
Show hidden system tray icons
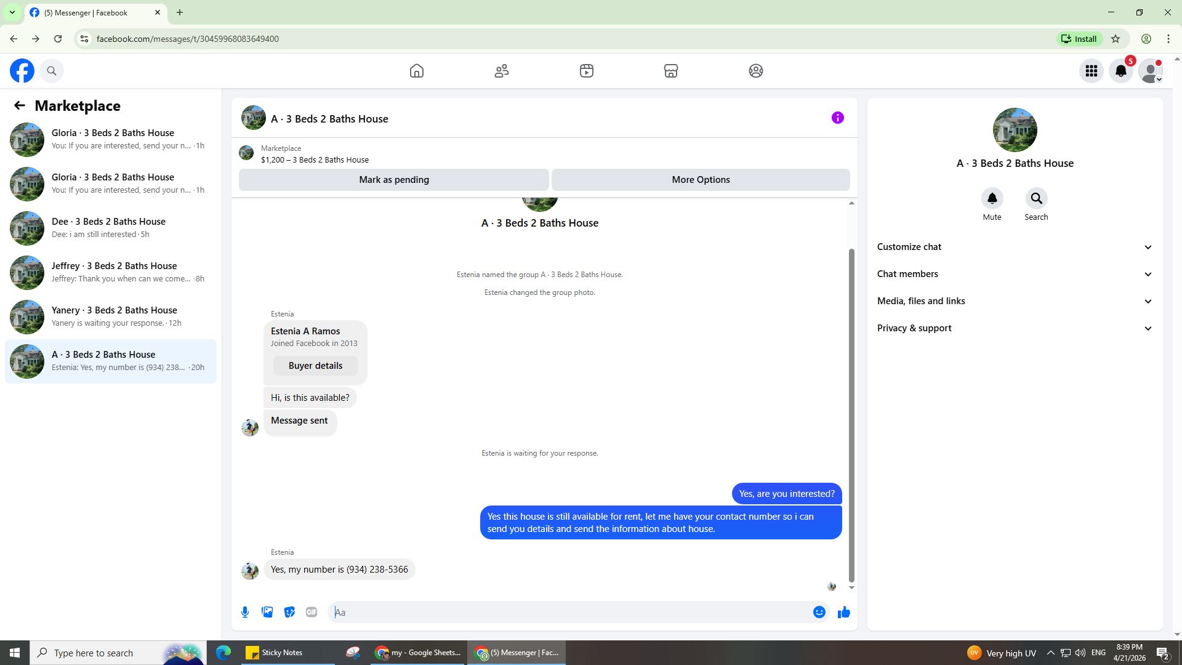tap(1051, 653)
